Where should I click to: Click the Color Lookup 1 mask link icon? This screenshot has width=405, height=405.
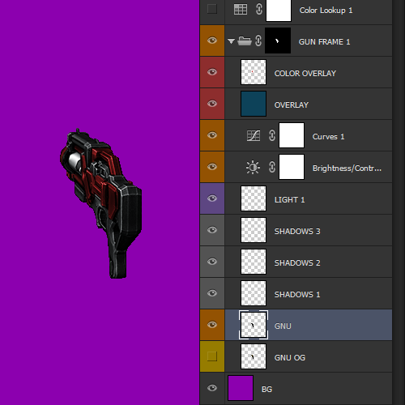(x=259, y=9)
